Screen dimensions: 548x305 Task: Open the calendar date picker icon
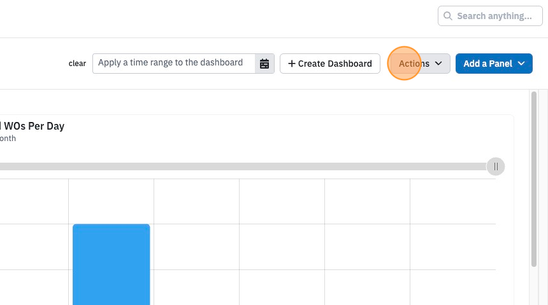point(264,64)
